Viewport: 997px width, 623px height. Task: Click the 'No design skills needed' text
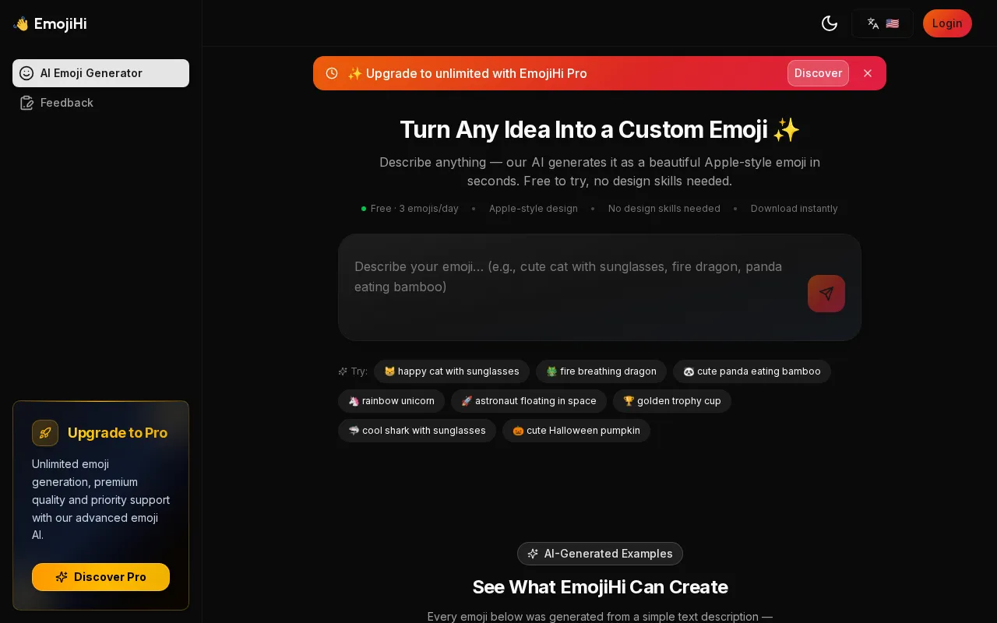coord(664,209)
